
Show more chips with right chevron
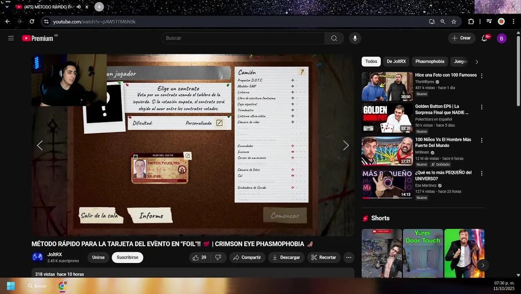(x=476, y=62)
